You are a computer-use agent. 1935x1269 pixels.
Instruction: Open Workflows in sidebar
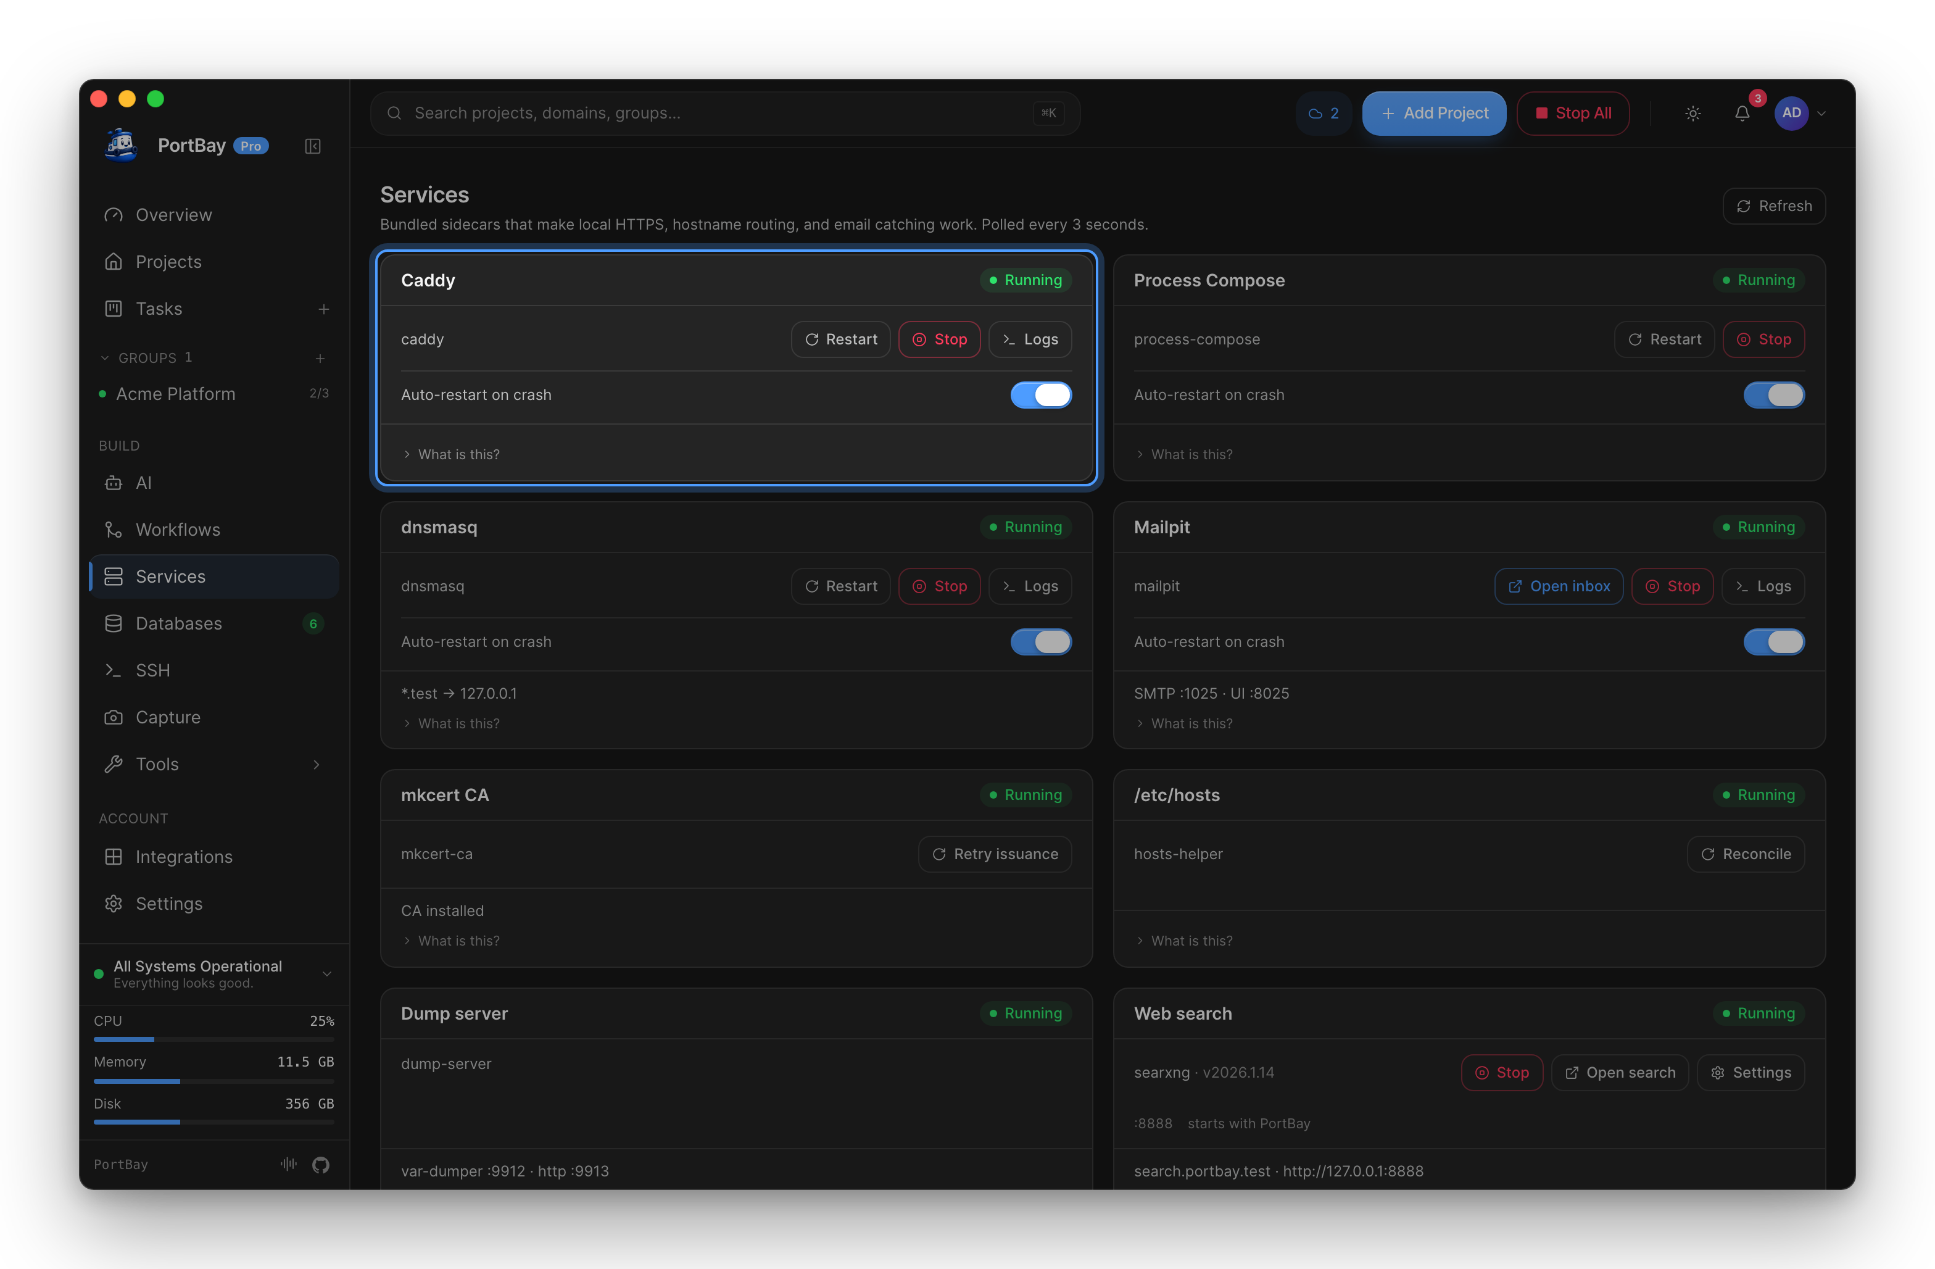[x=215, y=530]
